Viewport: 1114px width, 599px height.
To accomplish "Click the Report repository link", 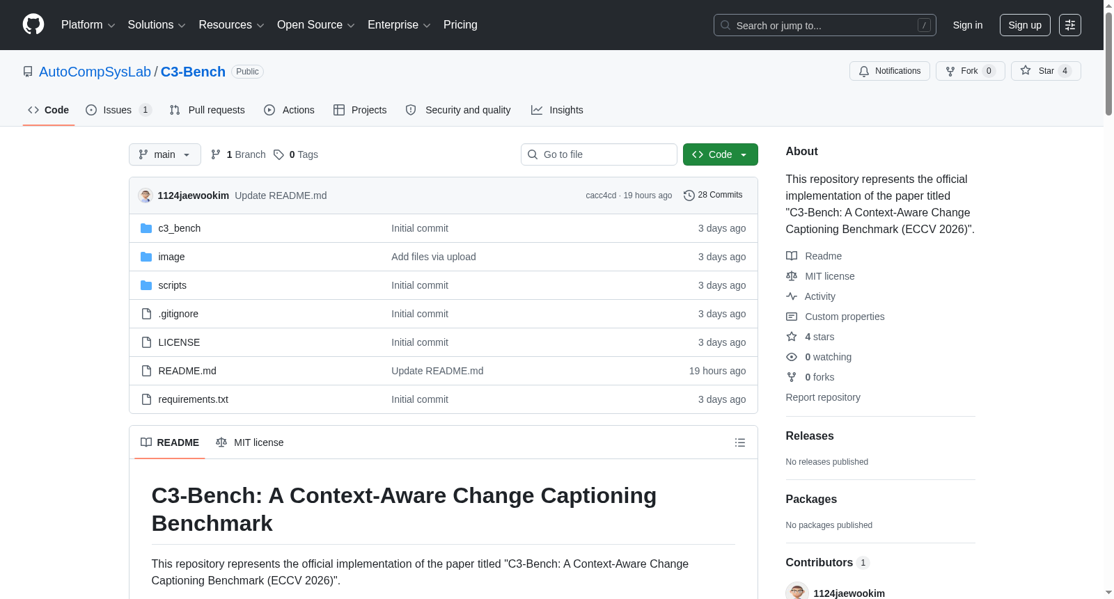I will (x=823, y=397).
